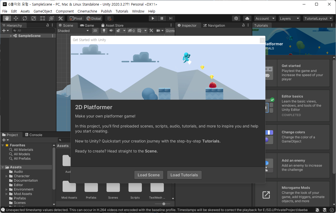
Task: Expand the Environment folder in Project
Action: coord(7,189)
